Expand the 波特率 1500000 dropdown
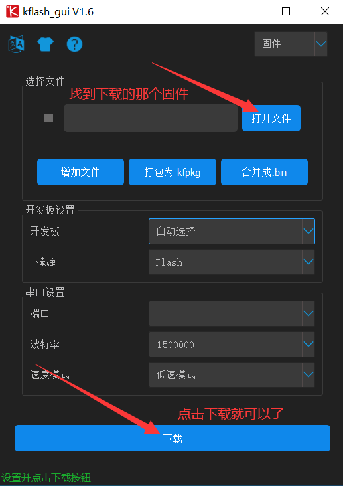The height and width of the screenshot is (486, 343). point(232,344)
